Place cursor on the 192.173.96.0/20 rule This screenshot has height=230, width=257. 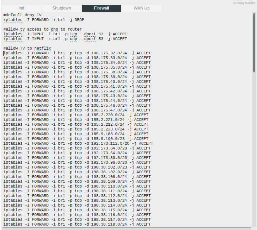[77, 163]
